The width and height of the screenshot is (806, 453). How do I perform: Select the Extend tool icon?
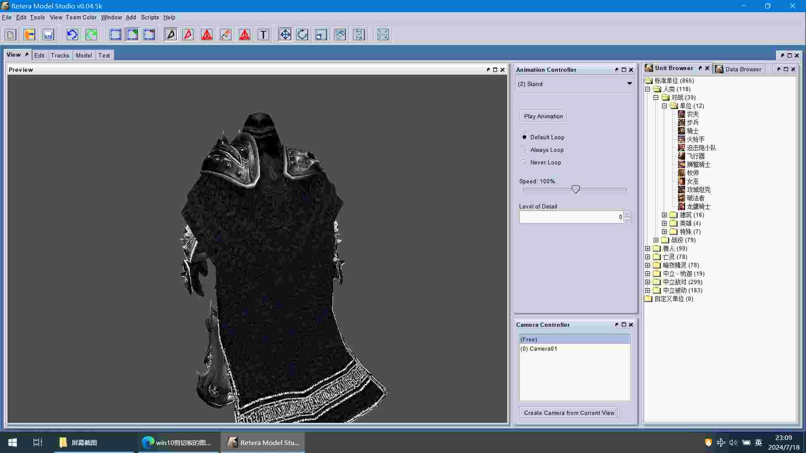click(x=359, y=34)
